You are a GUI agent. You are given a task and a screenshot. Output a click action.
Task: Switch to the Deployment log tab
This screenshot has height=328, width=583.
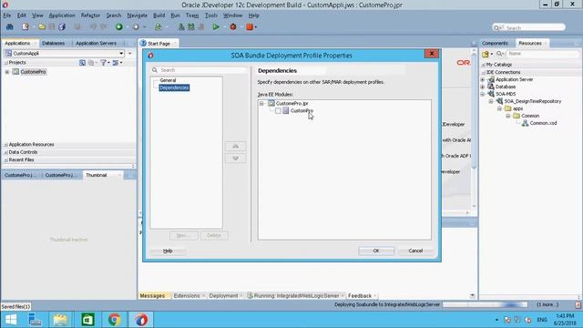(223, 295)
